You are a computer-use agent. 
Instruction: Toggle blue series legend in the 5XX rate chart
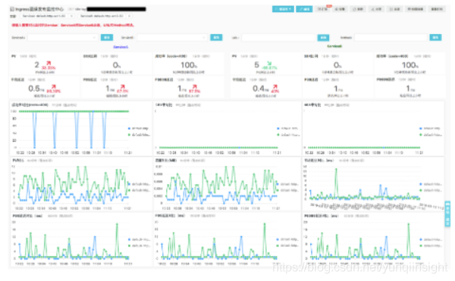click(x=287, y=128)
